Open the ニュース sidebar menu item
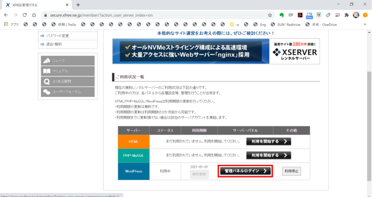This screenshot has height=197, width=372. 68,60
